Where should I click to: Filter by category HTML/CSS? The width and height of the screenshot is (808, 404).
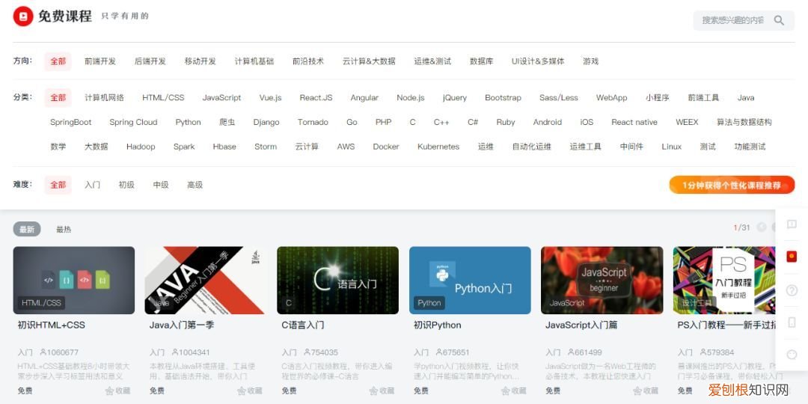tap(163, 97)
